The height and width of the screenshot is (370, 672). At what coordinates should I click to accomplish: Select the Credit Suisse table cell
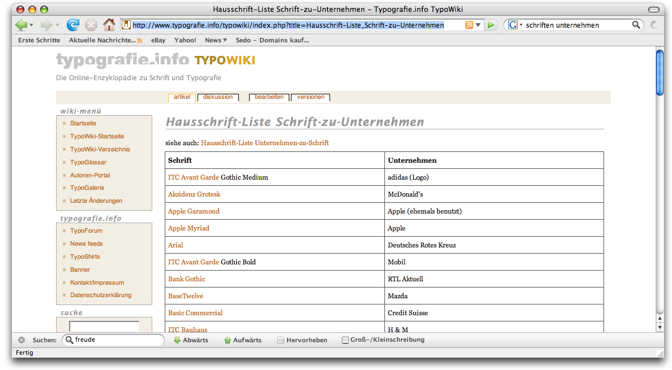[x=494, y=313]
